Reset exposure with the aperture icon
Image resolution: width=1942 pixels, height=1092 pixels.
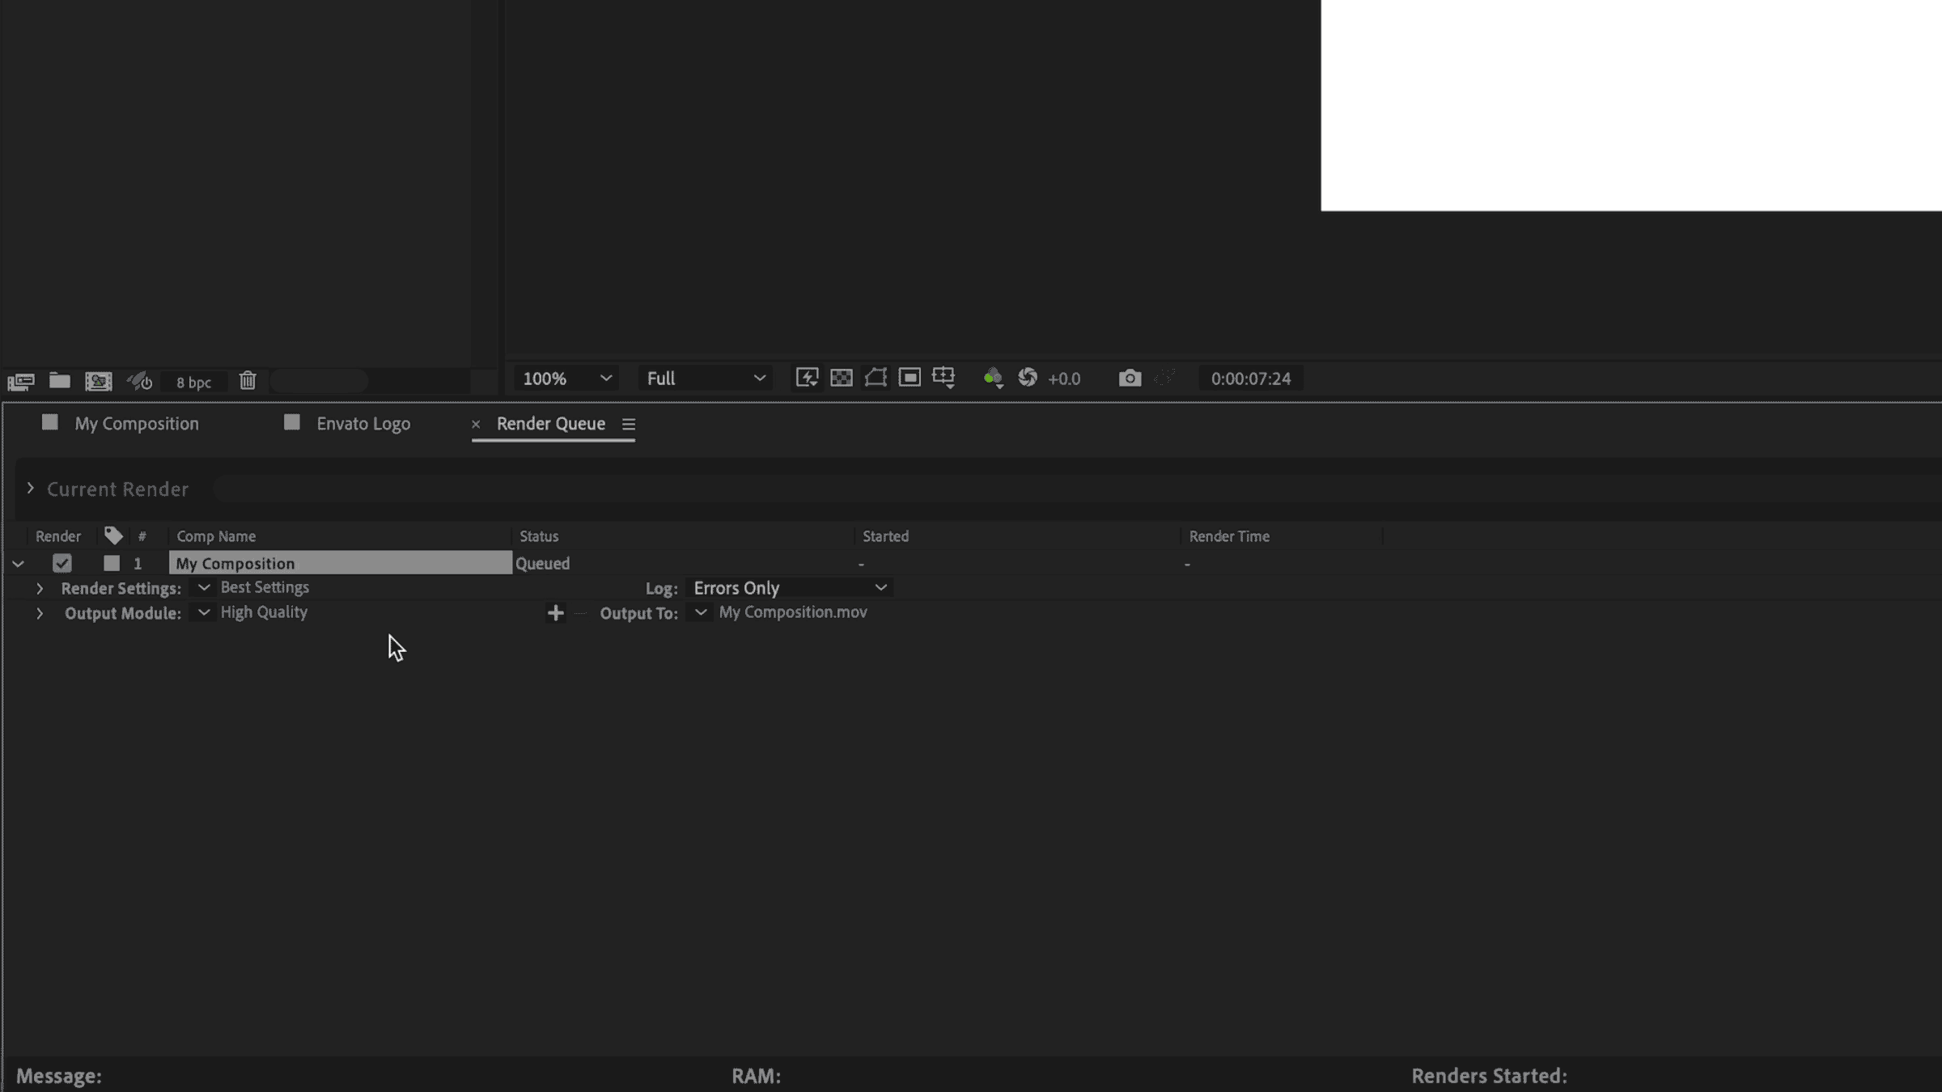(x=1029, y=378)
